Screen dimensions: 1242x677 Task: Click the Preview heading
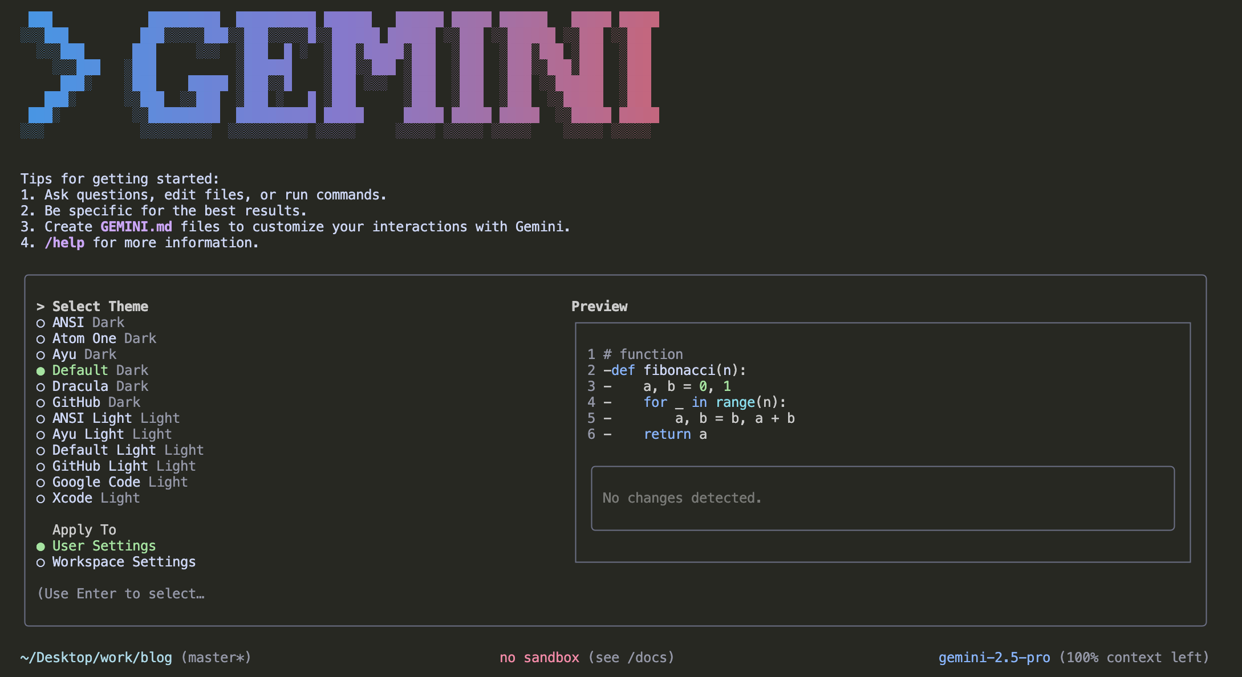click(x=599, y=307)
